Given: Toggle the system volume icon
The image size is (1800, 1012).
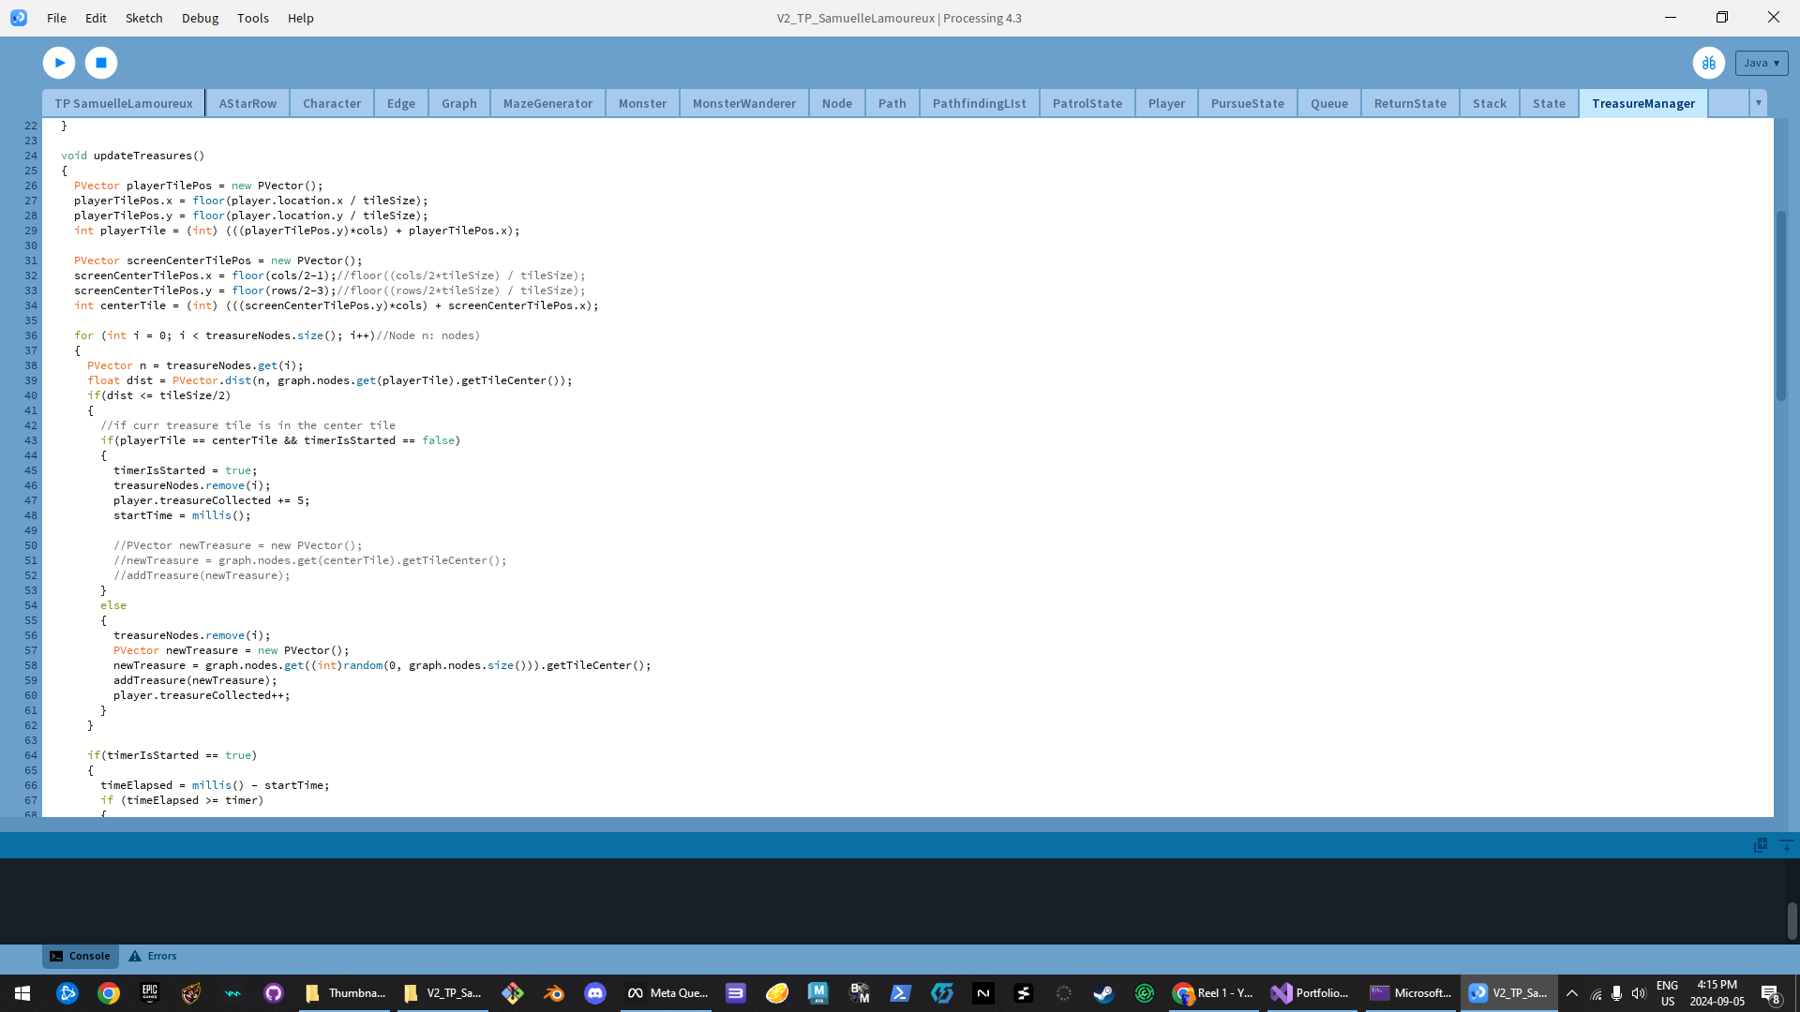Looking at the screenshot, I should pos(1638,993).
